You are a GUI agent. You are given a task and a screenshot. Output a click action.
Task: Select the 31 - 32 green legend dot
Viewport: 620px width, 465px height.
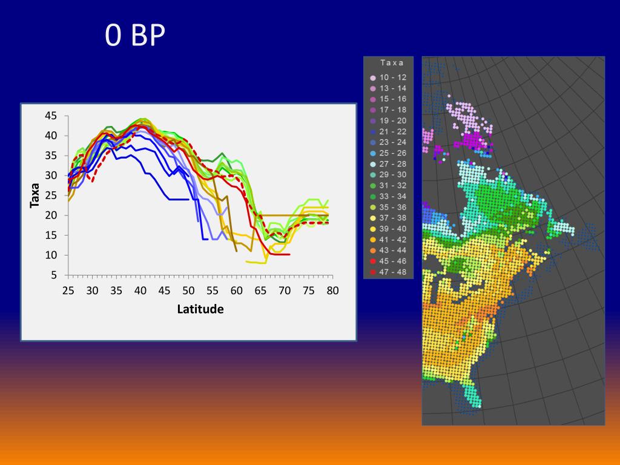click(x=373, y=186)
